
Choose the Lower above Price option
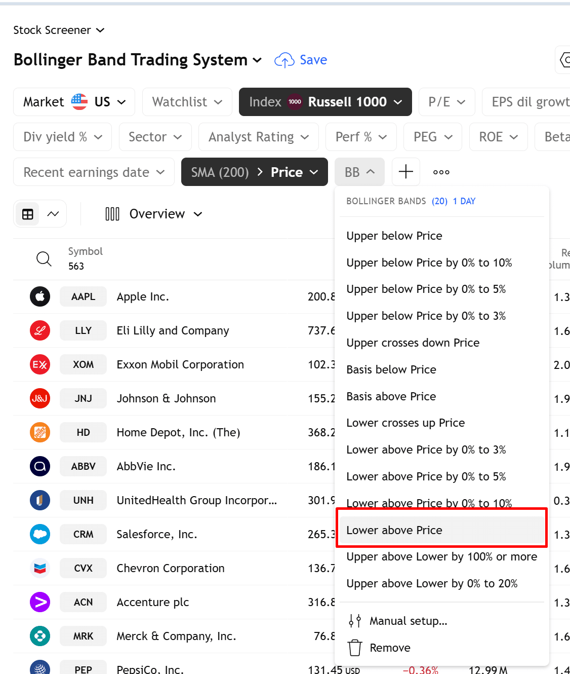tap(441, 530)
